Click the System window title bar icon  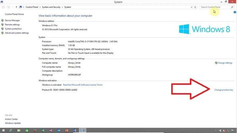pyautogui.click(x=2, y=2)
